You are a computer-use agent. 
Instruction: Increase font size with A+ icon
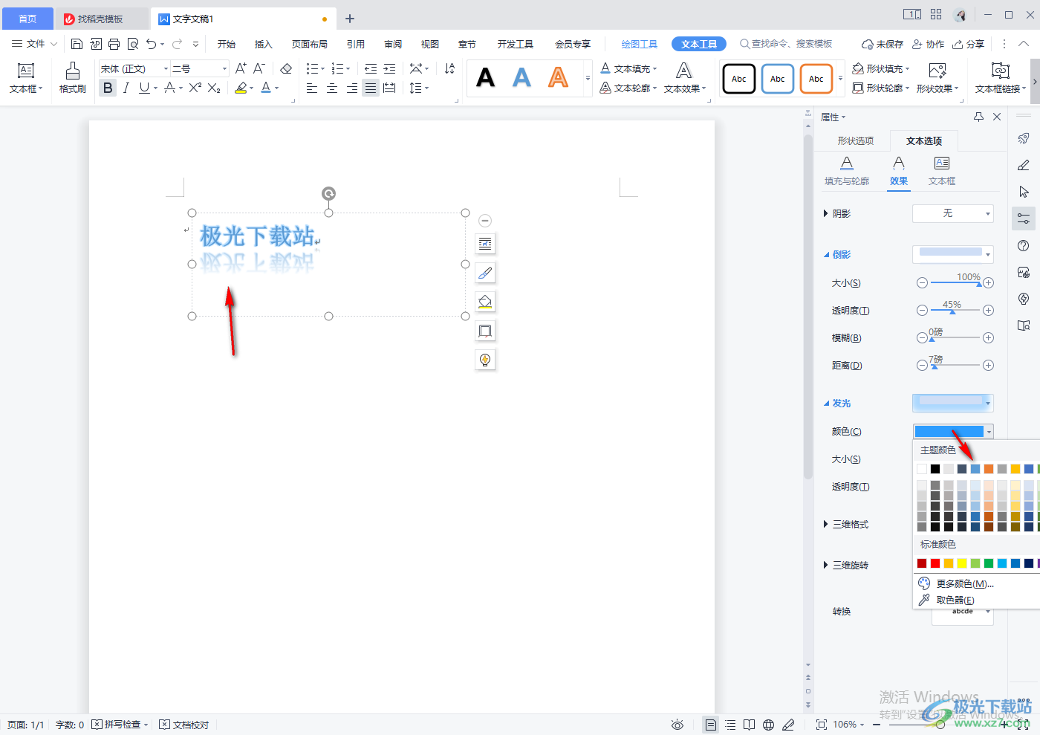pos(241,68)
